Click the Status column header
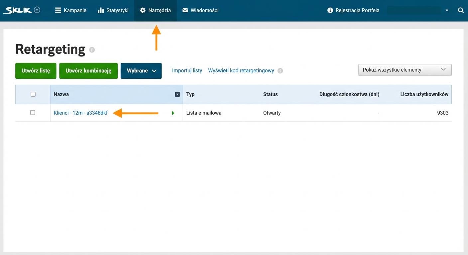 coord(270,94)
